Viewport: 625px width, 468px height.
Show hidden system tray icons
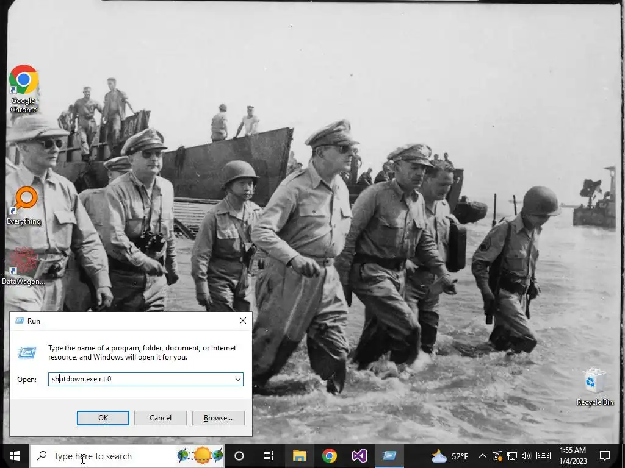click(482, 456)
